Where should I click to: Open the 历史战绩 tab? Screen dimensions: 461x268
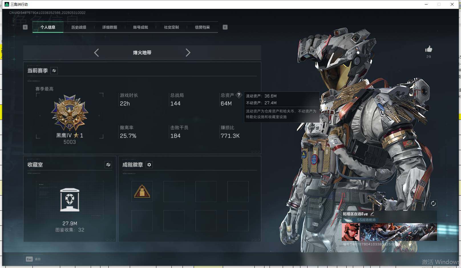(79, 27)
